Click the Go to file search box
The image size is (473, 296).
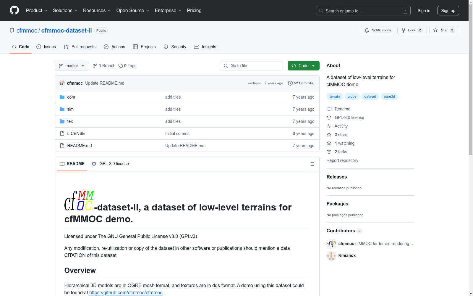click(x=251, y=66)
